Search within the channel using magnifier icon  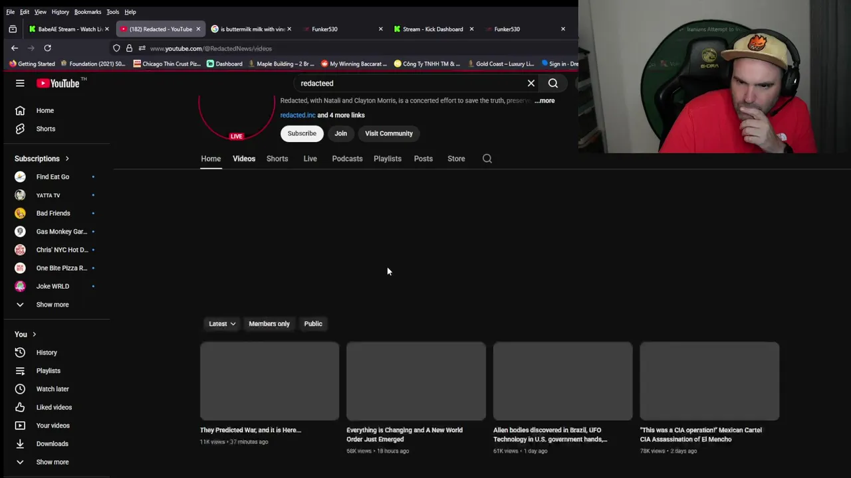pyautogui.click(x=487, y=159)
